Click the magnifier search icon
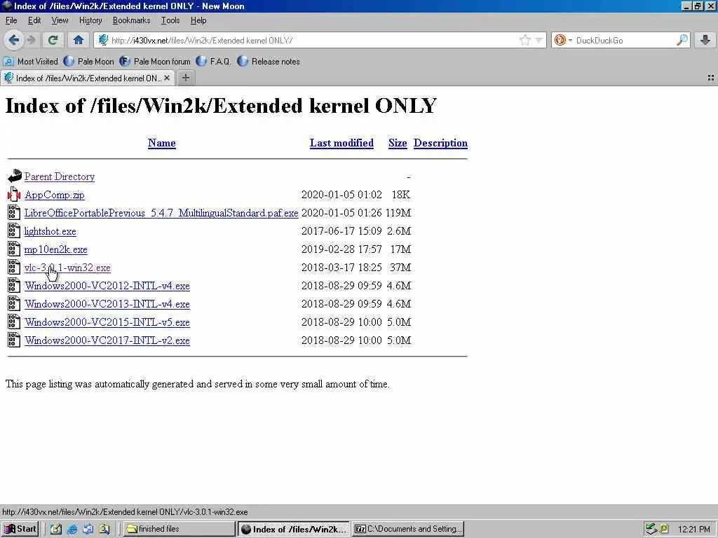Image resolution: width=718 pixels, height=538 pixels. click(x=682, y=40)
